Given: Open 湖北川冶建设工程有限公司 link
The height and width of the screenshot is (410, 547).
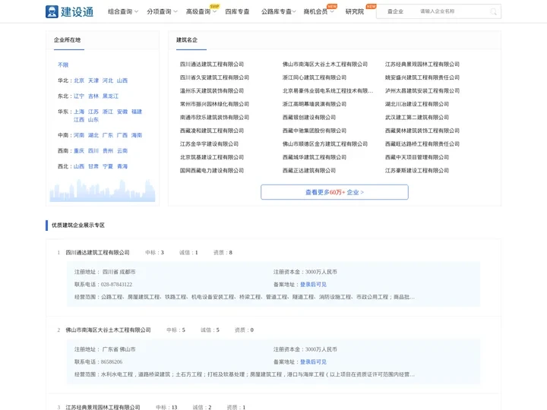Looking at the screenshot, I should [417, 104].
